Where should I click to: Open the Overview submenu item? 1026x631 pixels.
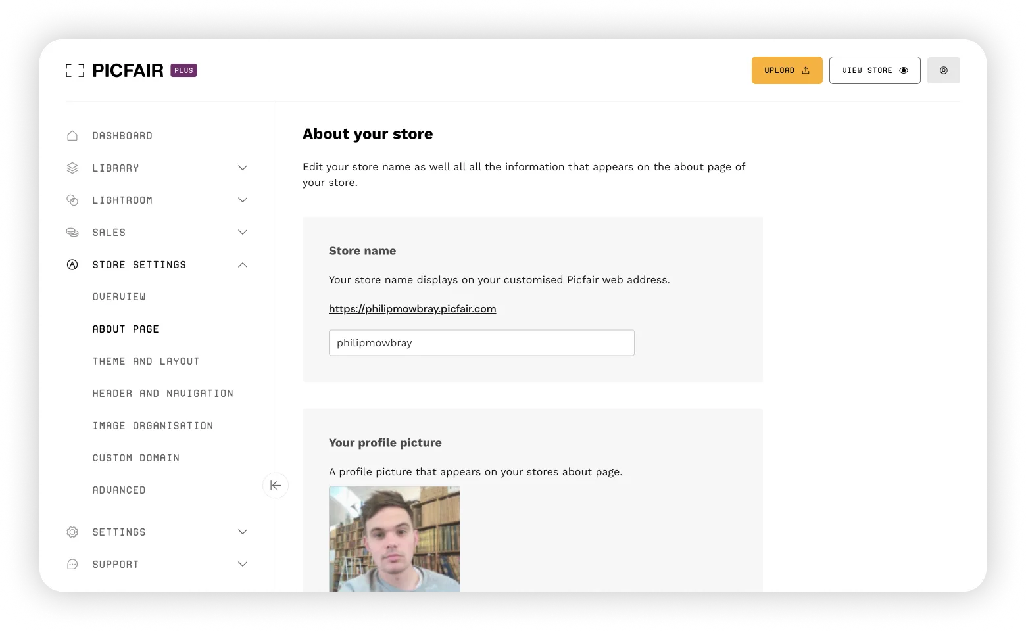[x=119, y=297]
